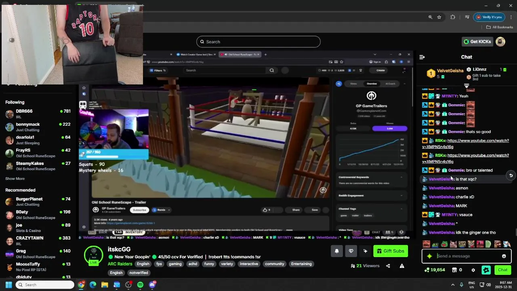Turn on notifications with the bell icon
The height and width of the screenshot is (291, 517).
(x=337, y=251)
